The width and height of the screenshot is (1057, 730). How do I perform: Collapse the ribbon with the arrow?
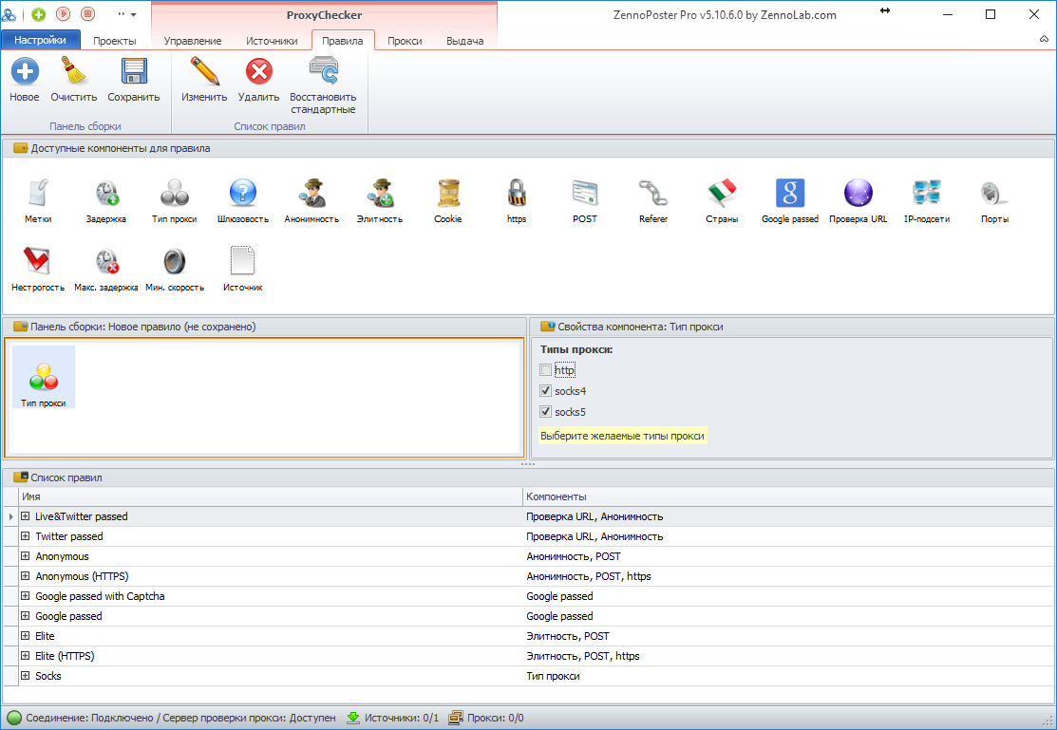tap(1044, 39)
